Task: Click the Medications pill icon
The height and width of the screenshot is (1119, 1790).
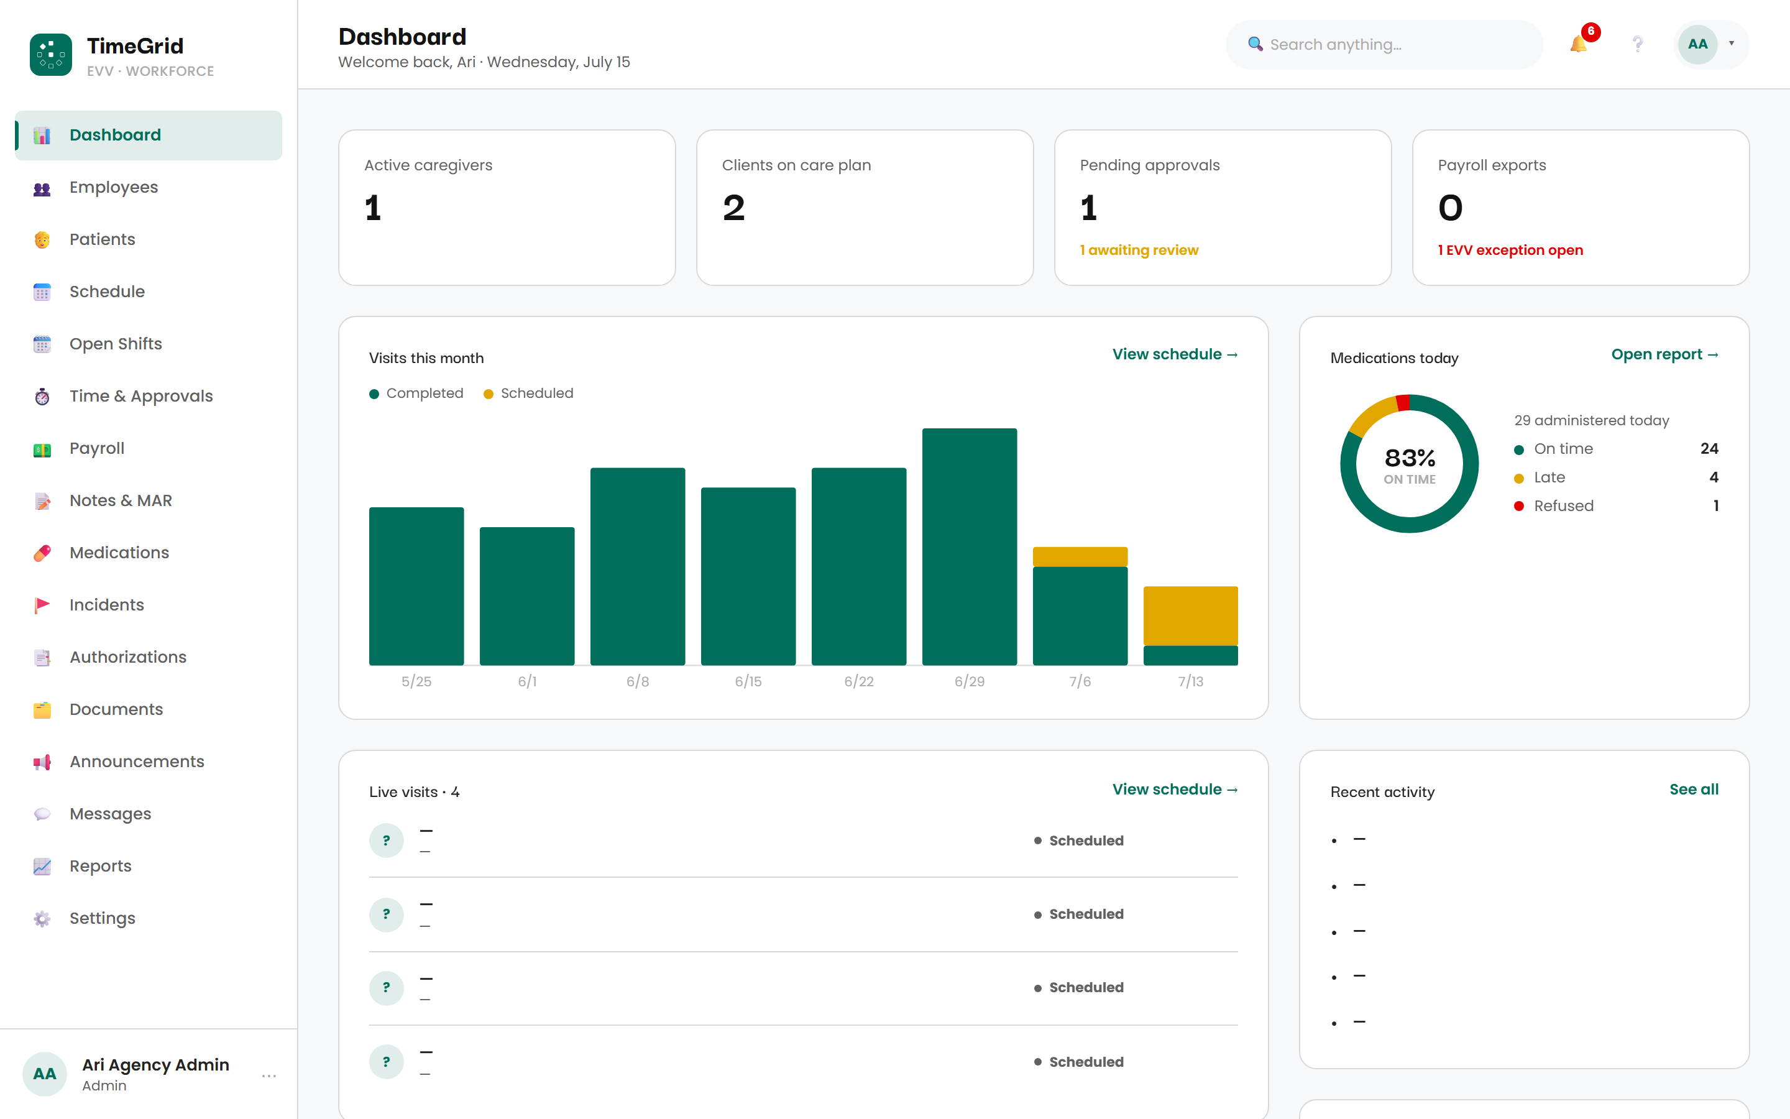Action: click(x=42, y=553)
